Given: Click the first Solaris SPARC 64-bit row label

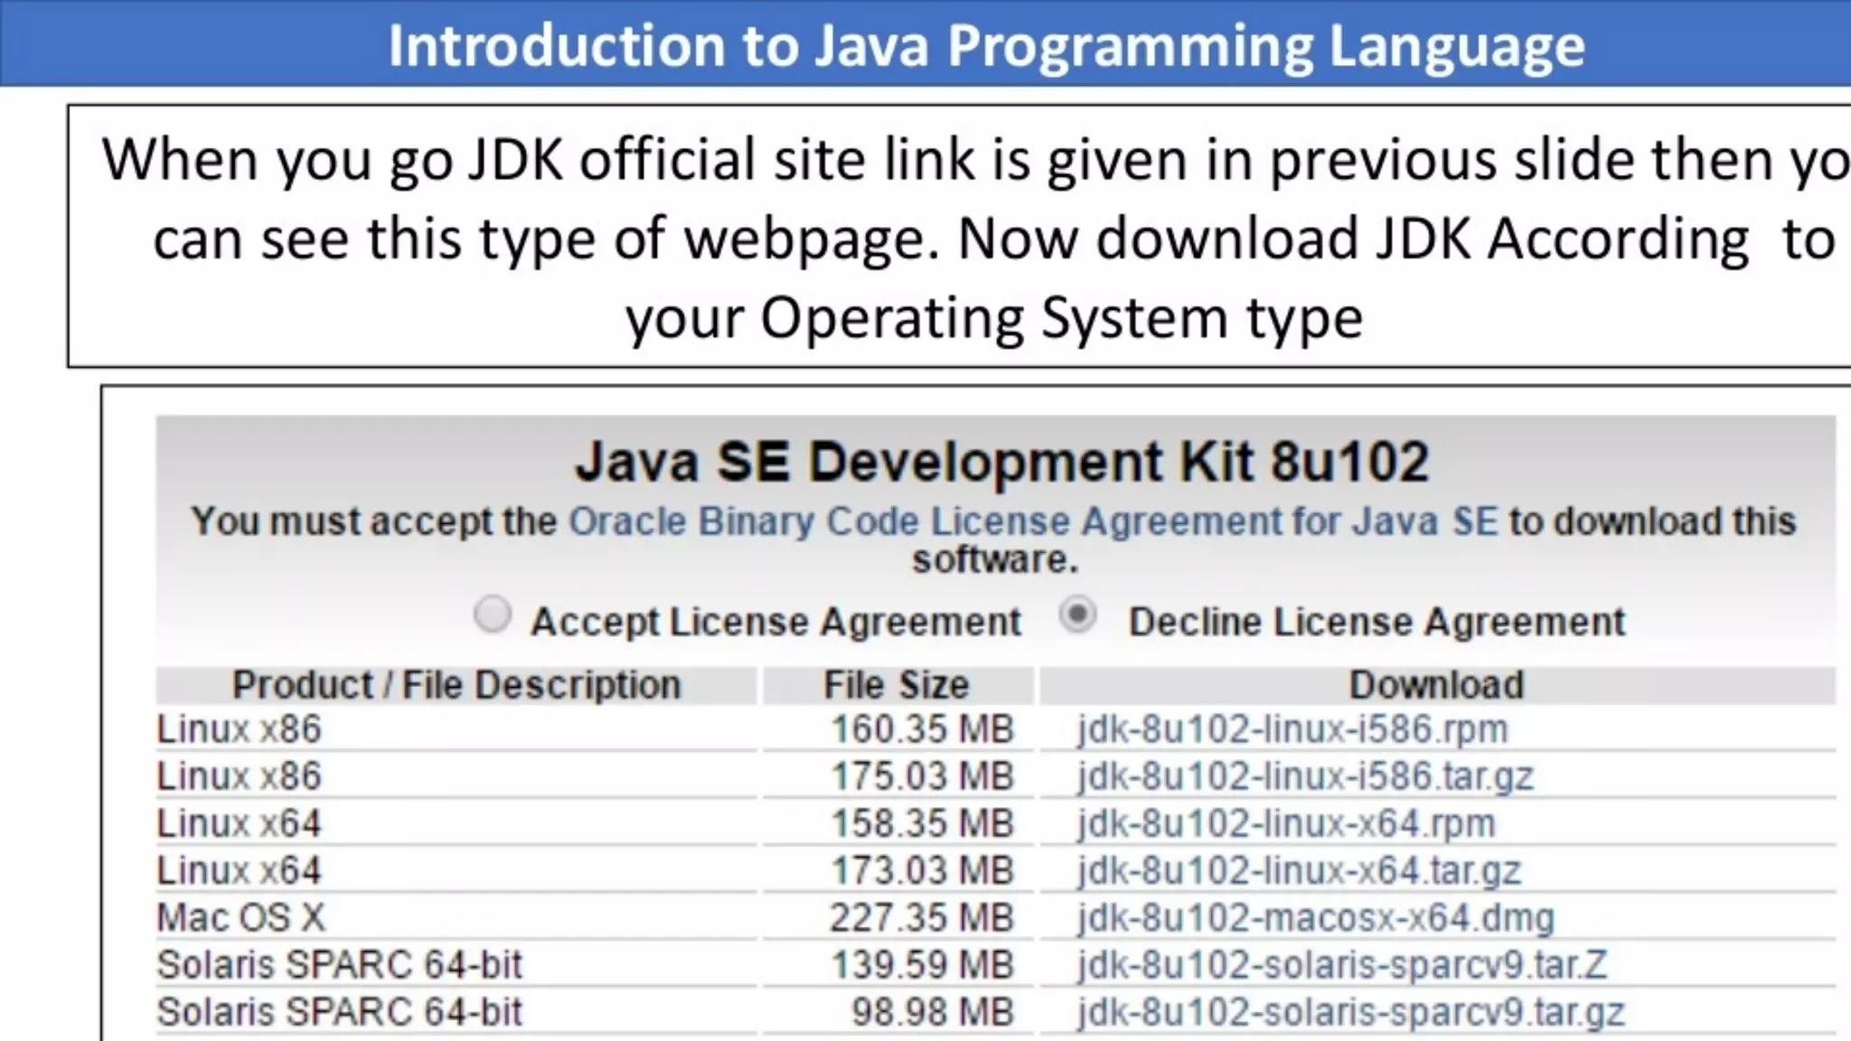Looking at the screenshot, I should 340,964.
